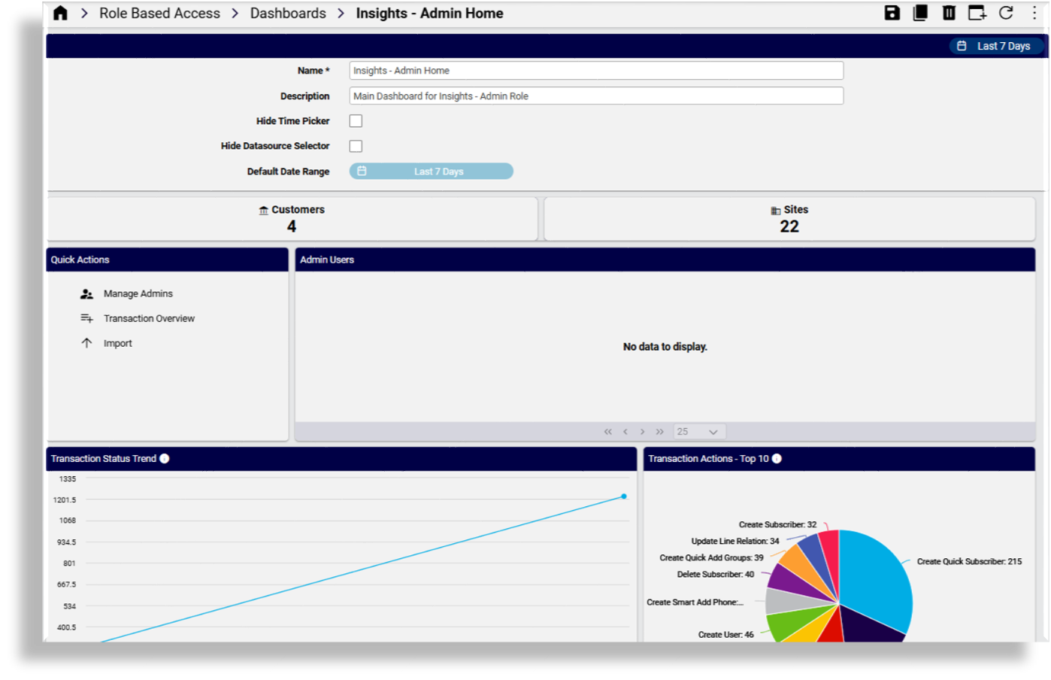This screenshot has width=1051, height=680.
Task: Open the Transaction Status Trend info icon
Action: click(165, 458)
